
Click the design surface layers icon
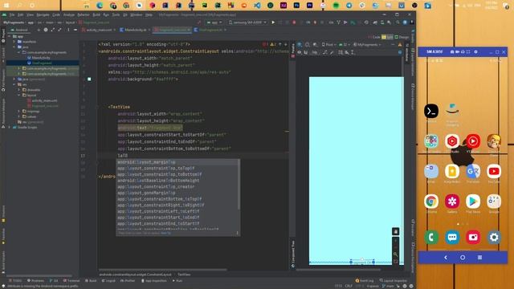point(300,45)
